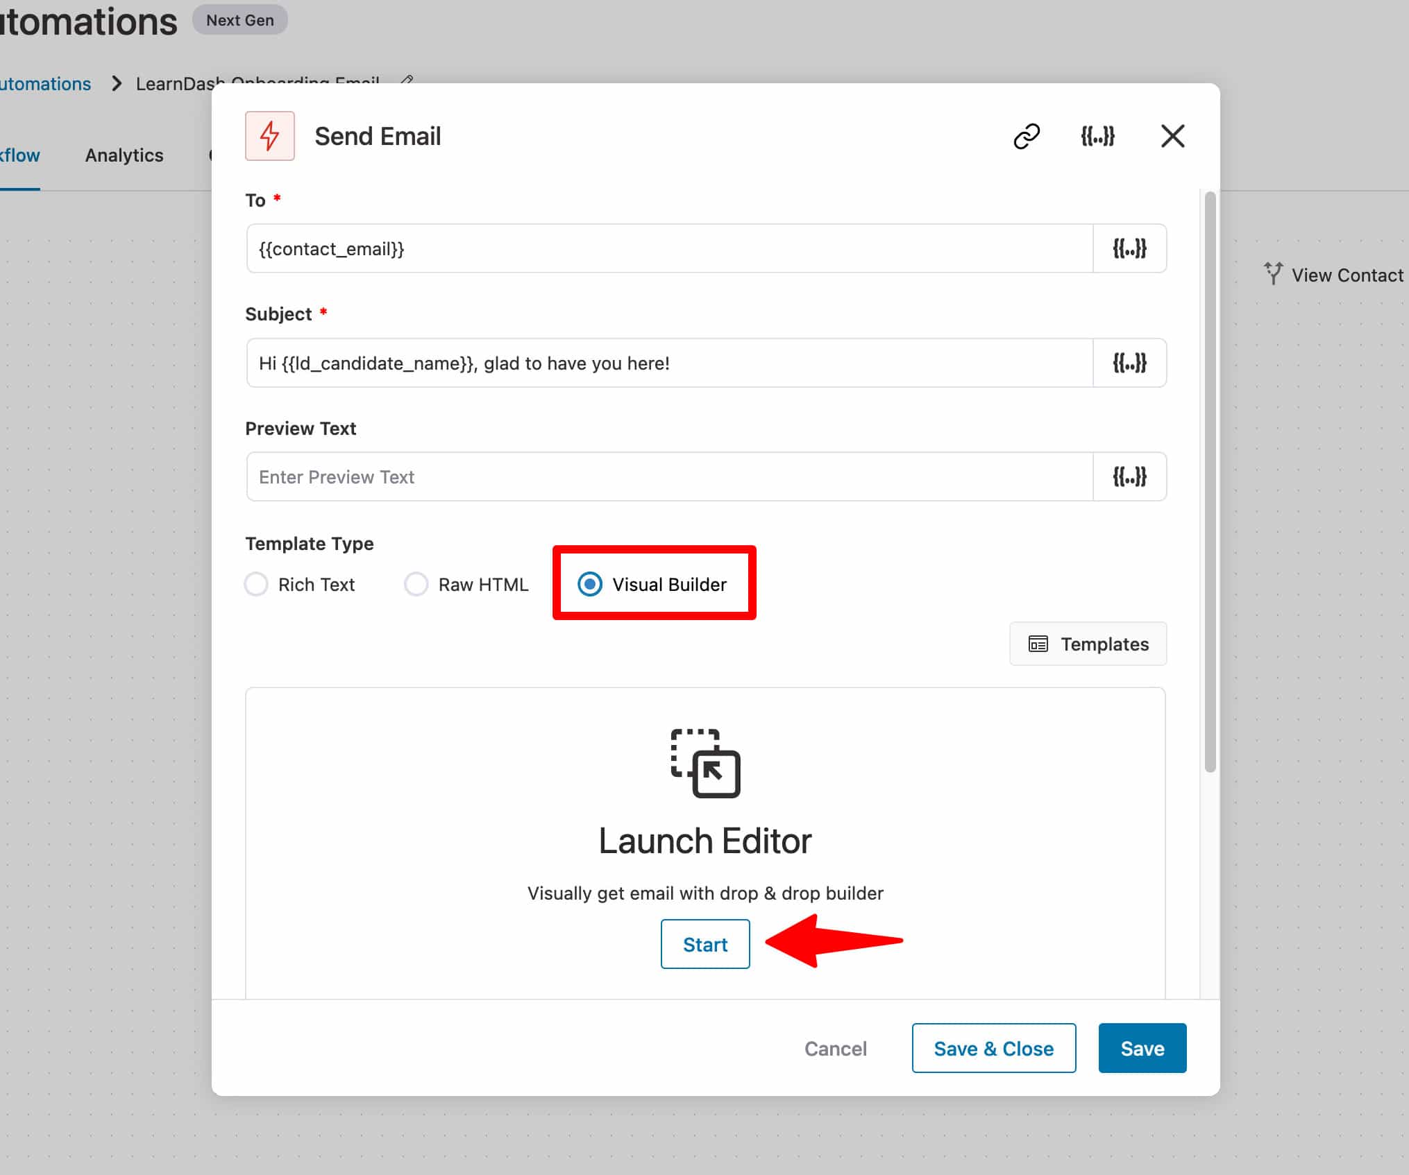Open the Workflow tab
Viewport: 1409px width, 1175px height.
21,155
